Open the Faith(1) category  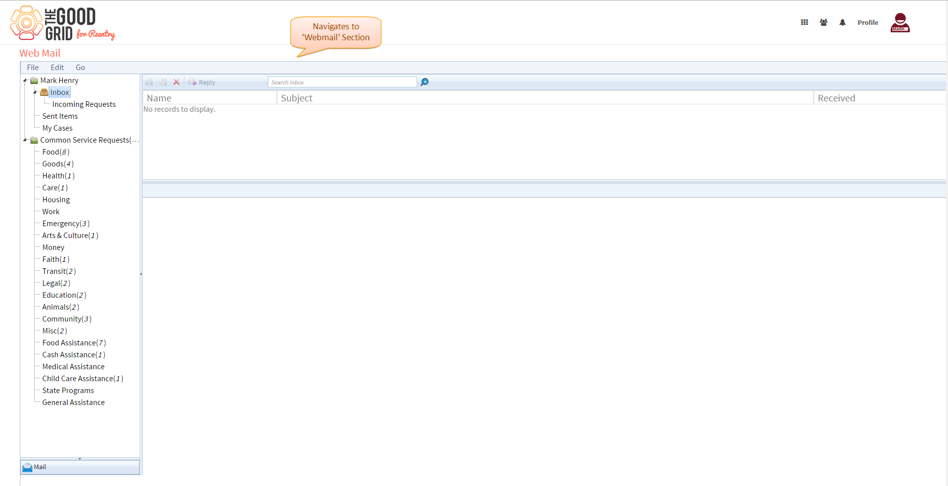pos(56,259)
